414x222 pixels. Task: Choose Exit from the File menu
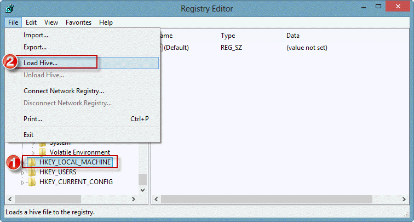click(28, 134)
